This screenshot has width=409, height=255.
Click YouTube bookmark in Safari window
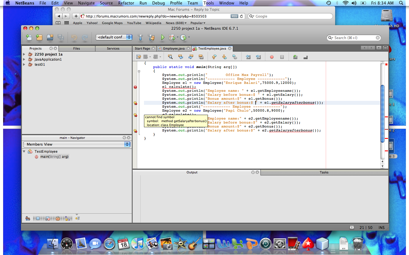point(134,23)
